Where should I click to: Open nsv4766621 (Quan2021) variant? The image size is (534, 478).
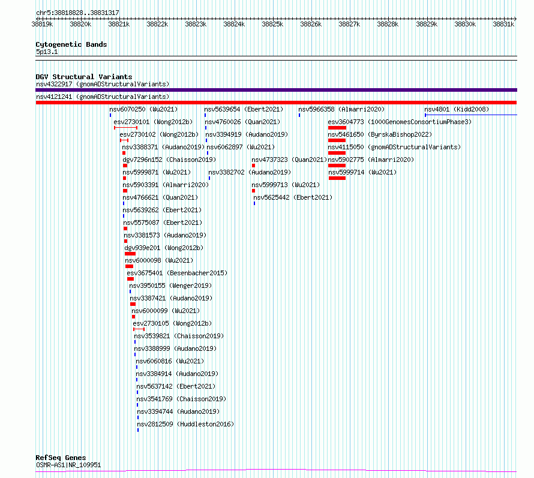click(x=160, y=197)
